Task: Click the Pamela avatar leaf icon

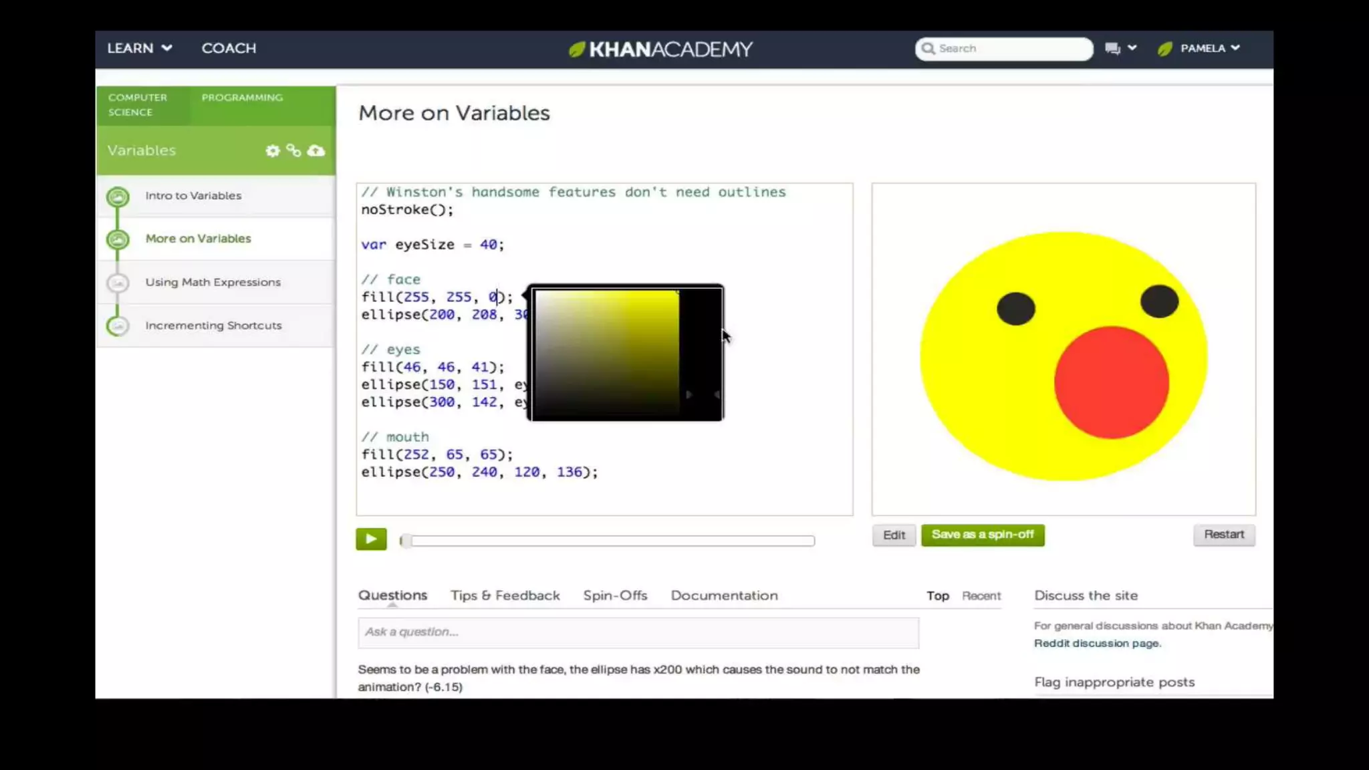Action: pos(1165,48)
